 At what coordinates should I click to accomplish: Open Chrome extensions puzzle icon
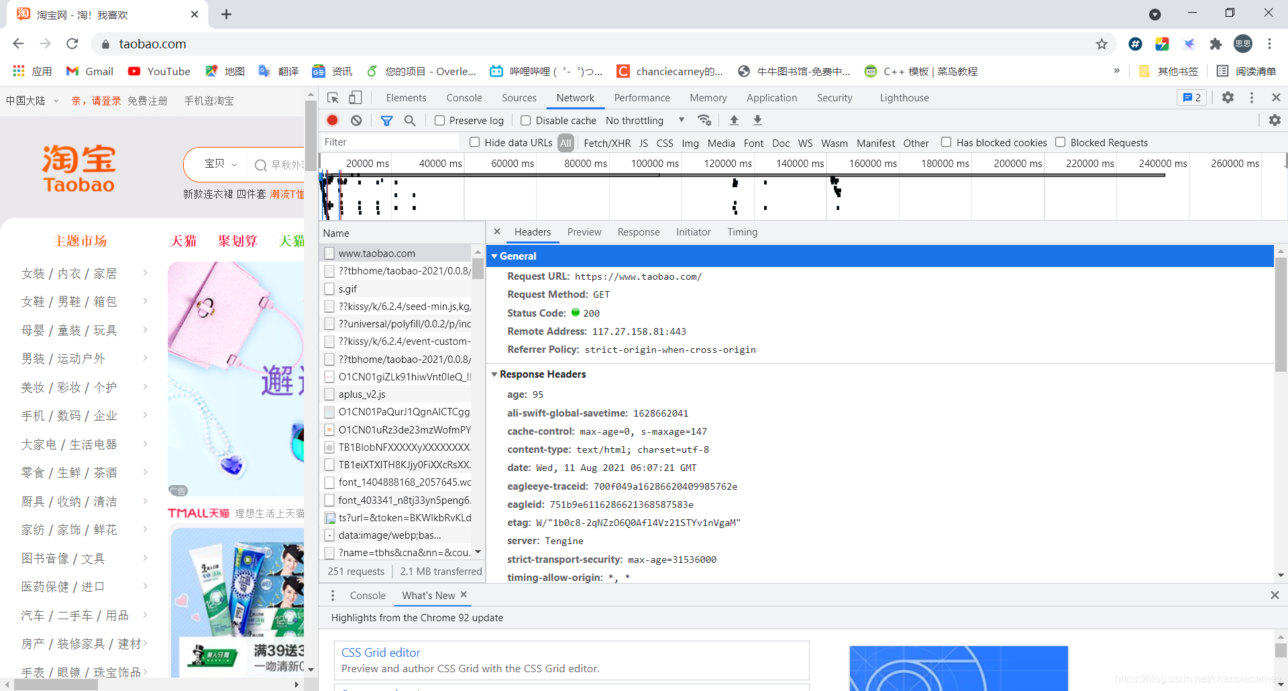pos(1216,44)
